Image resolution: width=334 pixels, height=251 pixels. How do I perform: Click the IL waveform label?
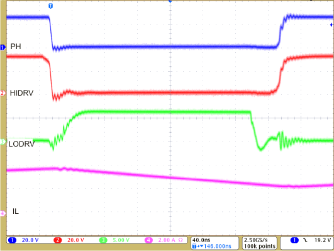[x=16, y=211]
